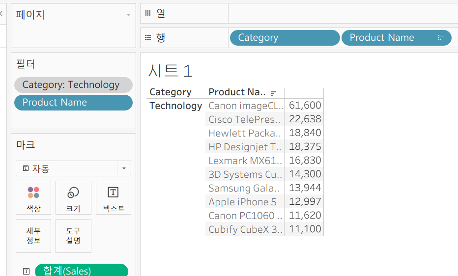Click the 18,840 sales value
This screenshot has width=458, height=276.
point(305,133)
